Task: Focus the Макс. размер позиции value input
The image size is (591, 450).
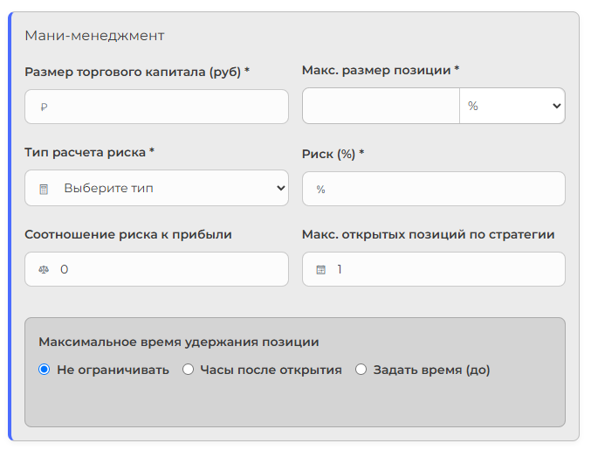Action: point(381,106)
